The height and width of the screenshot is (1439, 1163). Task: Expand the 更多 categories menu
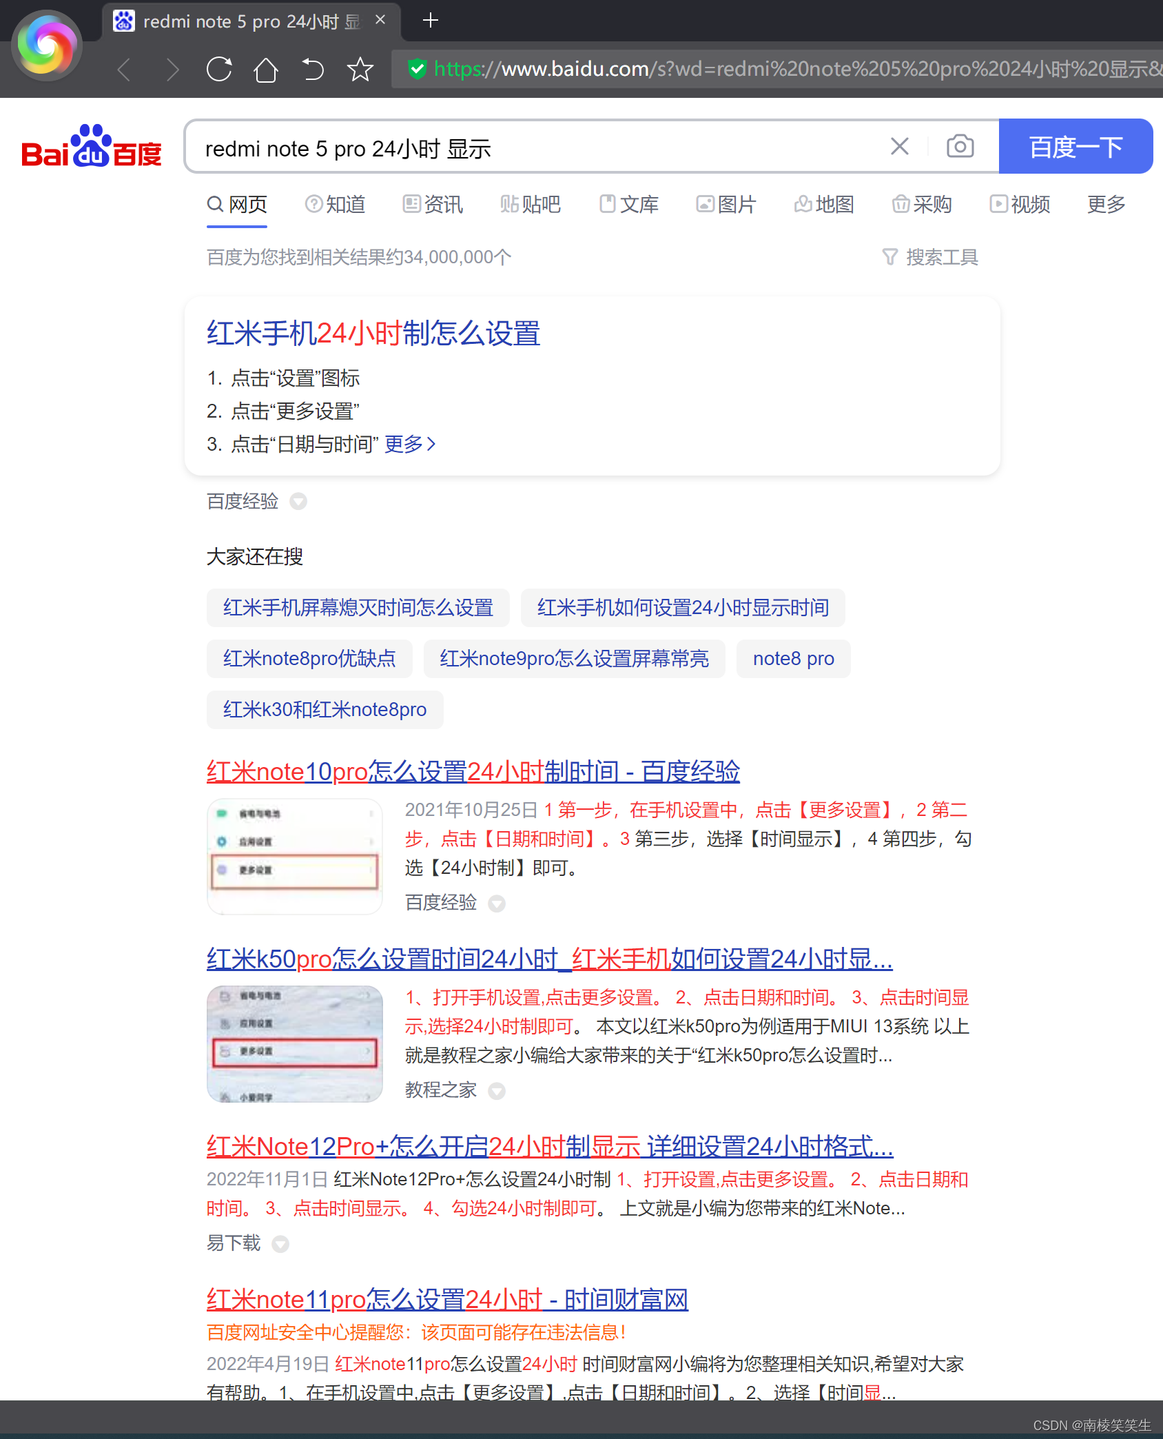(1106, 205)
